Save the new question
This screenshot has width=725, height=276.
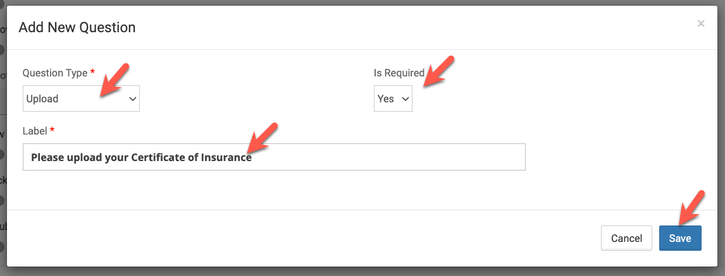click(680, 238)
